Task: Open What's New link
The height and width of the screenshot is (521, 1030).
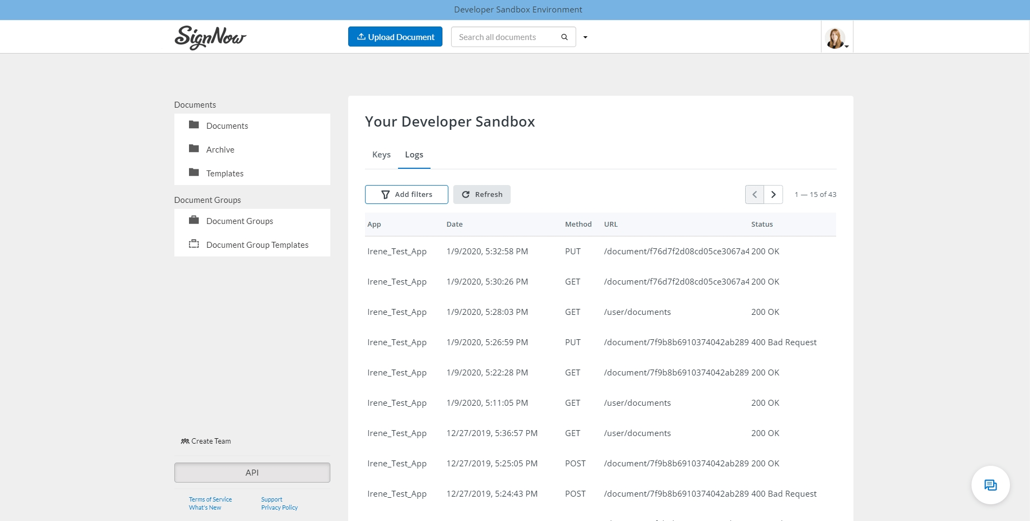Action: pyautogui.click(x=205, y=507)
